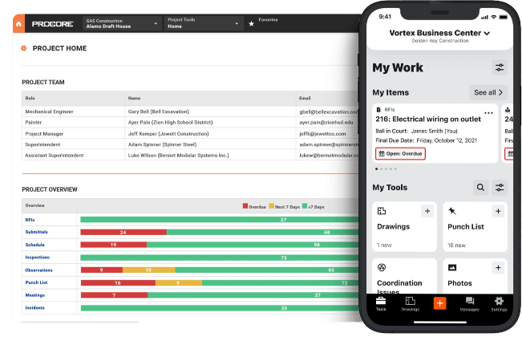Open the Project Tools Home dropdown
522x349 pixels.
click(x=203, y=23)
